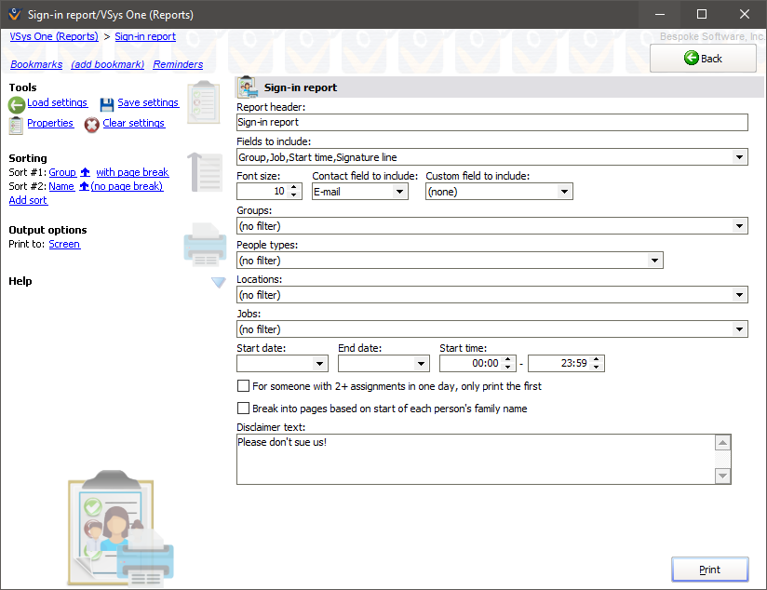Click the printer icon in the sidebar
The height and width of the screenshot is (590, 767).
pos(205,245)
